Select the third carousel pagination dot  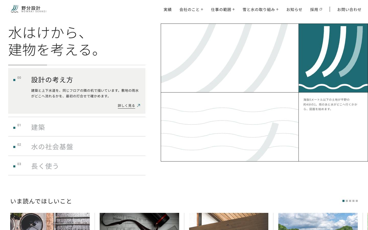350,201
